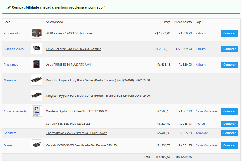Viewport: 242px width, 161px height.
Task: Open Asus PRIME B350-PLUS product link
Action: pyautogui.click(x=69, y=65)
